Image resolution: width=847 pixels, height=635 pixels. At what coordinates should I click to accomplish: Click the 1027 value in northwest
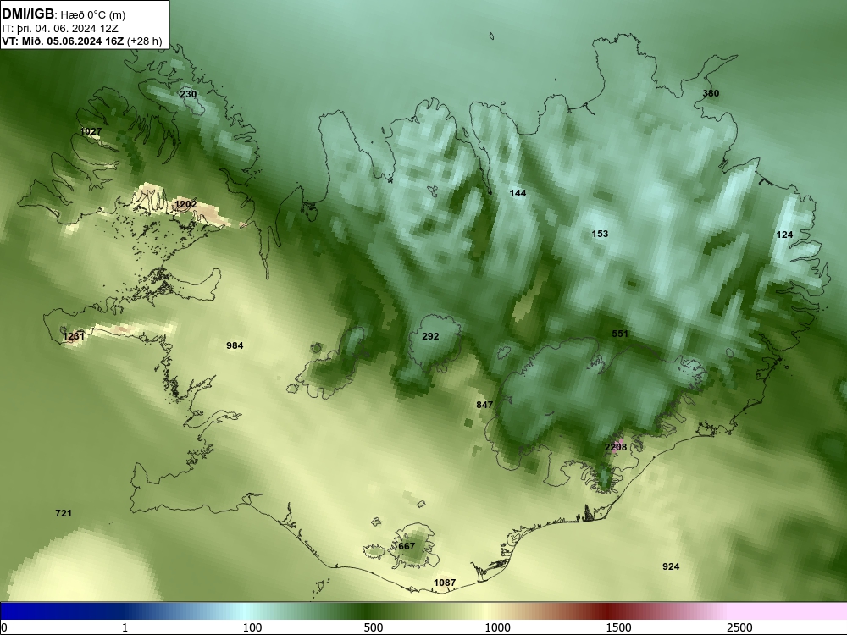point(91,131)
